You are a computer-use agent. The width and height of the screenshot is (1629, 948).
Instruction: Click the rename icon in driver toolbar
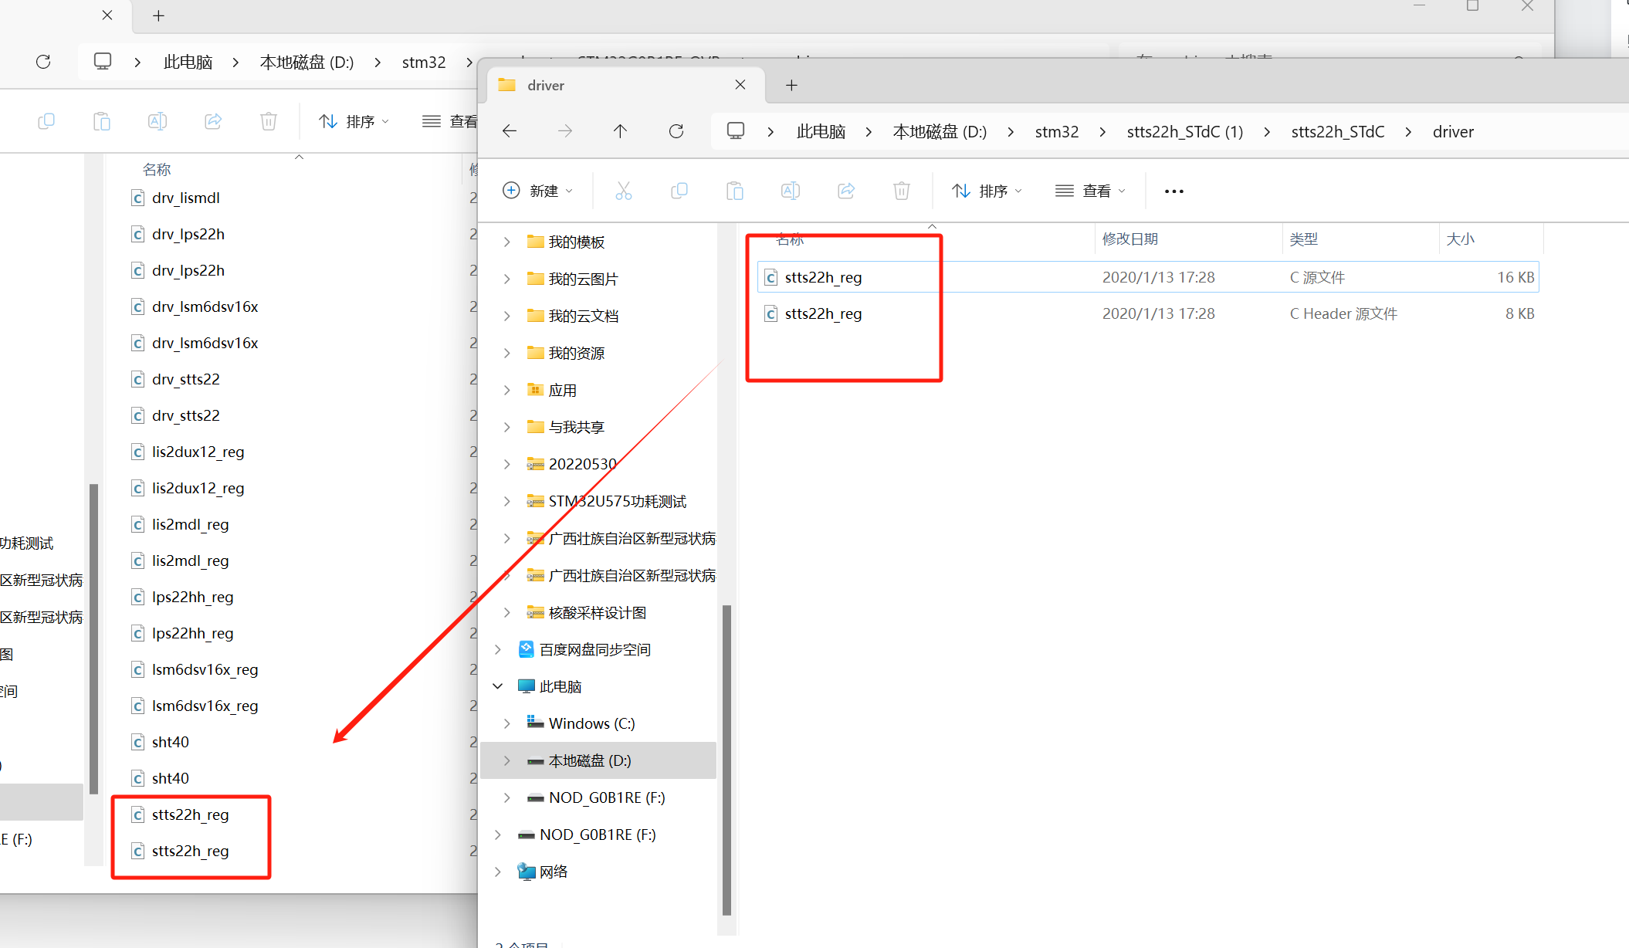coord(790,191)
